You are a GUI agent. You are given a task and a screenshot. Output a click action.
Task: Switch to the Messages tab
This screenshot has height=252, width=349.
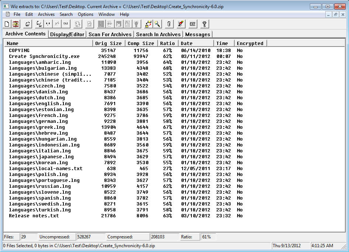click(x=198, y=35)
